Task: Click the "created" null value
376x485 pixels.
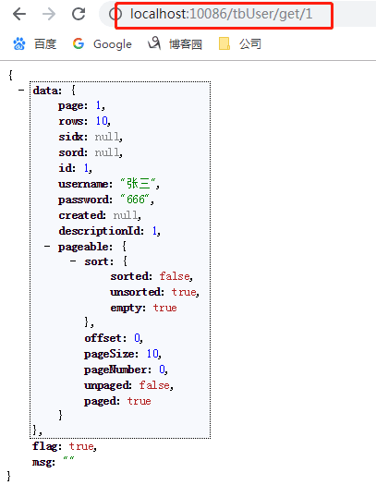Action: (126, 215)
